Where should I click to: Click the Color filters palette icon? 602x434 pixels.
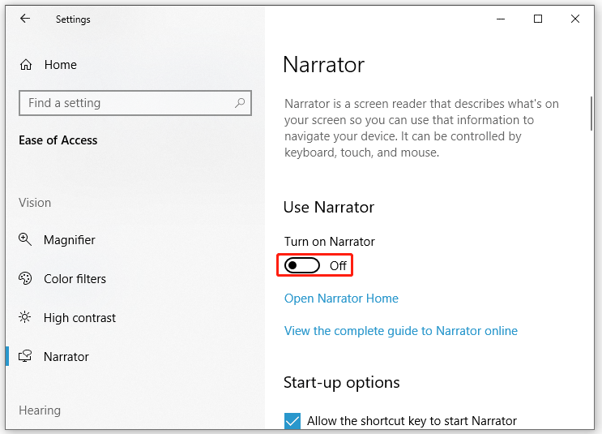point(25,278)
